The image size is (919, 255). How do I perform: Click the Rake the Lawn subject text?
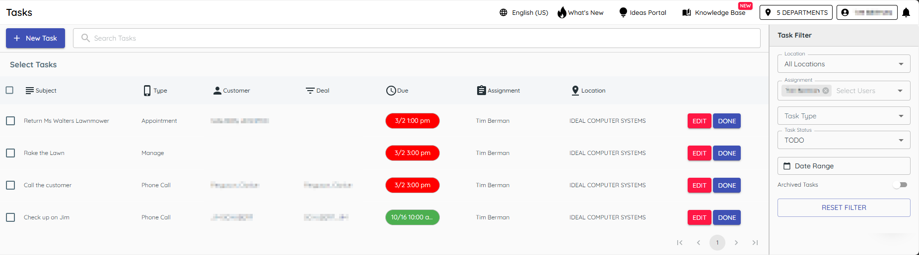(x=44, y=153)
